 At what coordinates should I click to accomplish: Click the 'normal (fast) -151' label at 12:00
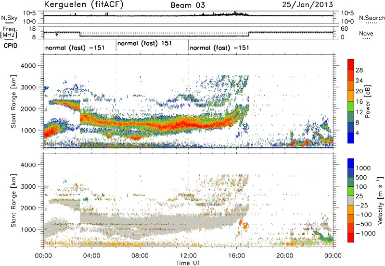pos(219,48)
